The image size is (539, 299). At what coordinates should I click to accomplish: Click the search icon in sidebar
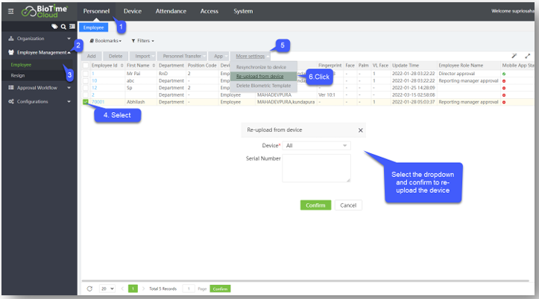point(63,26)
